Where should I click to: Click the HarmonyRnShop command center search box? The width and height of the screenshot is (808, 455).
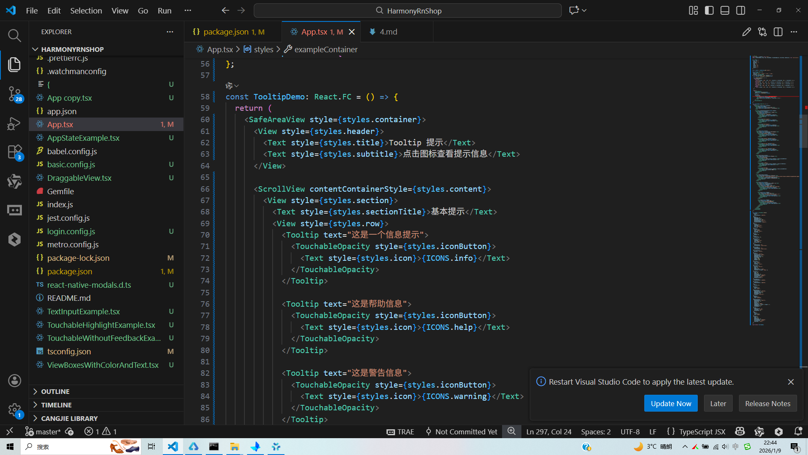tap(407, 11)
